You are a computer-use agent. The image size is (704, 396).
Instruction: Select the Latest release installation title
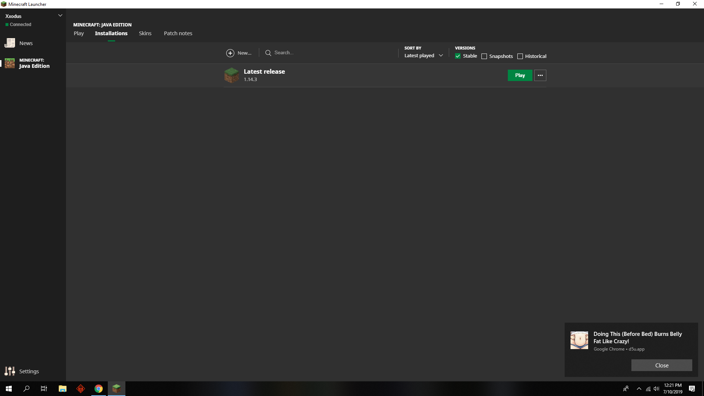click(264, 71)
